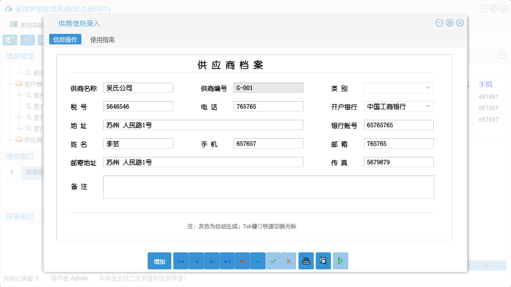Select the 信息操作 tab
This screenshot has height=287, width=511.
click(65, 39)
